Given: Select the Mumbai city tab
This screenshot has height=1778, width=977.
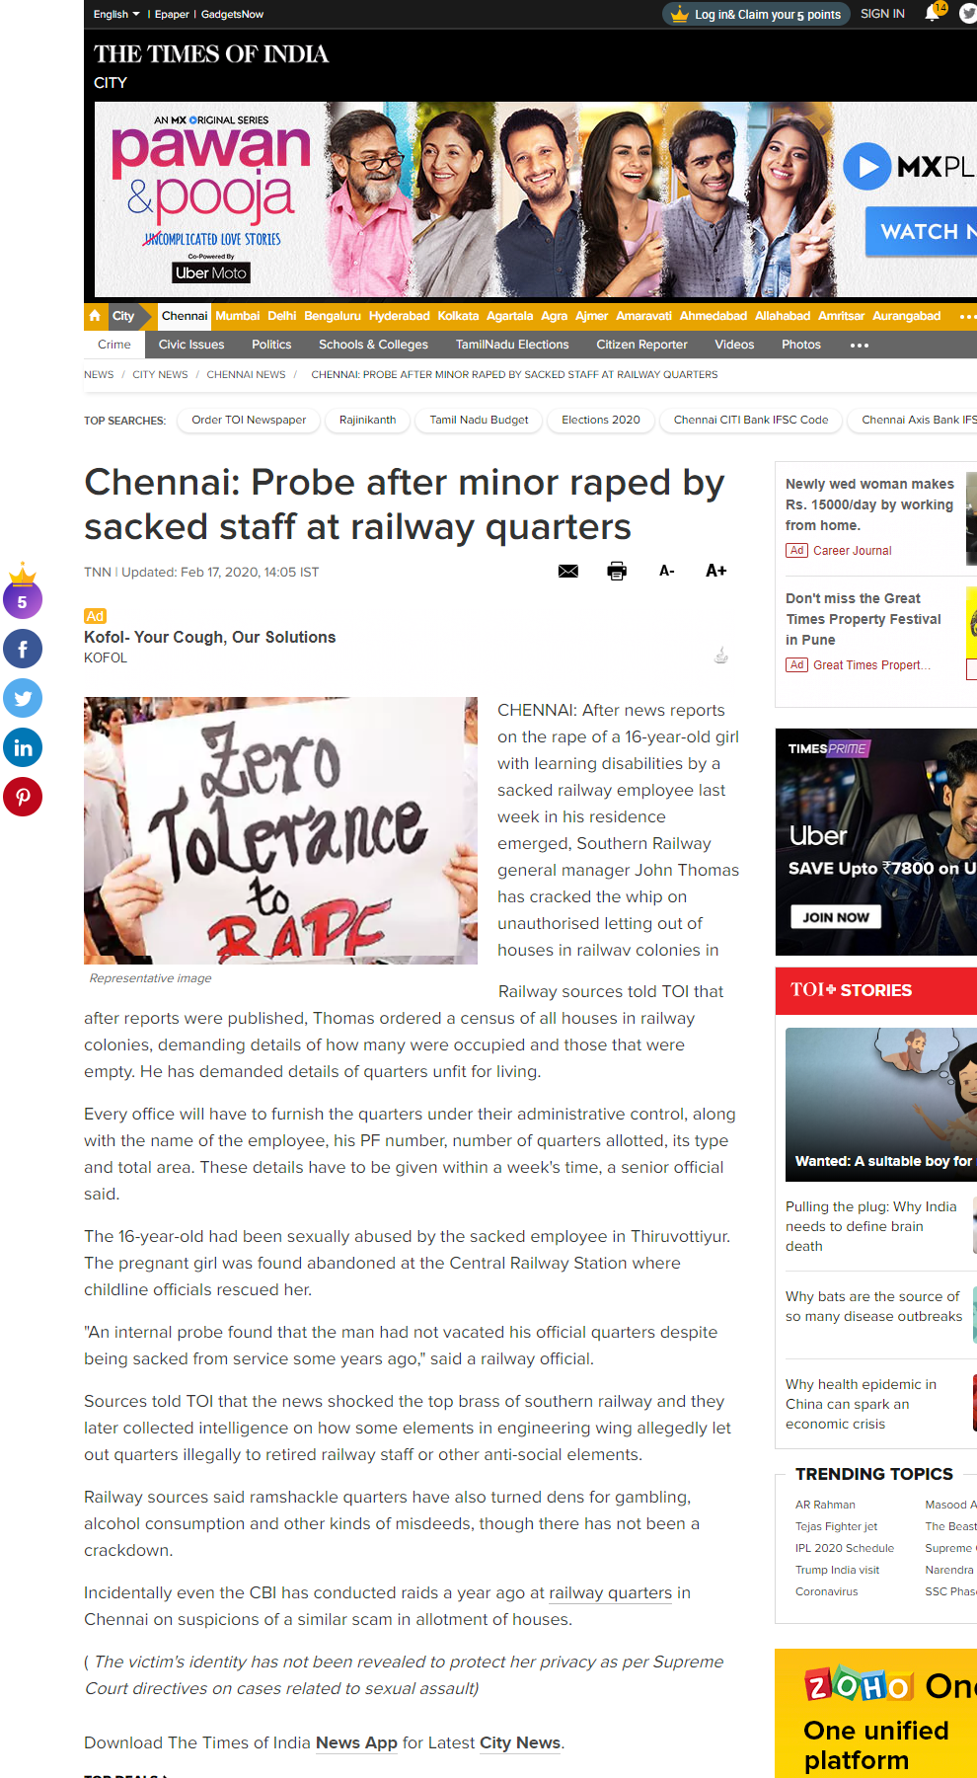Looking at the screenshot, I should (237, 316).
